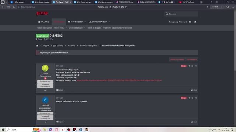236x132 pixels.
Task: Open a new browser tab
Action: pyautogui.click(x=201, y=2)
